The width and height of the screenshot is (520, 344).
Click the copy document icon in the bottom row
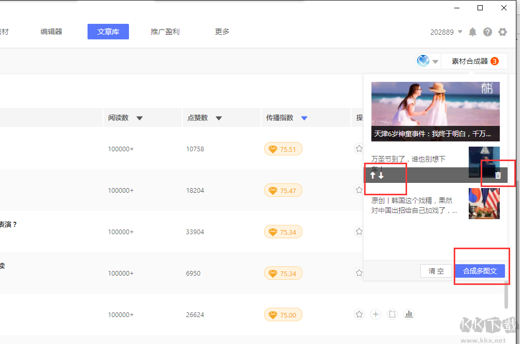[x=393, y=314]
